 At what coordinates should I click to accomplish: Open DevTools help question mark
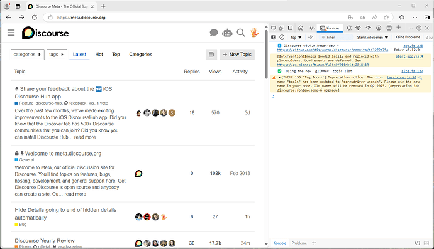pos(419,28)
